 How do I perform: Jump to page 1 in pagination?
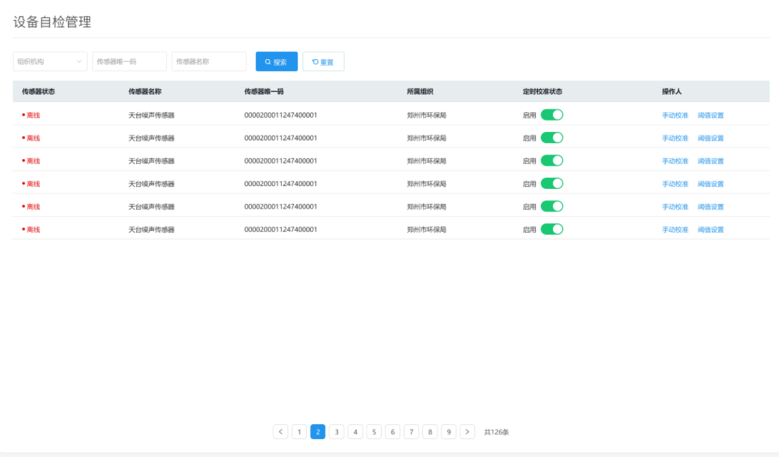coord(300,432)
